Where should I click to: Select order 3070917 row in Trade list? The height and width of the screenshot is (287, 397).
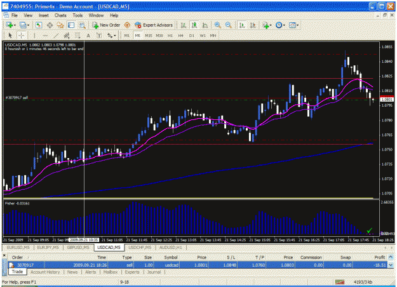(x=198, y=265)
